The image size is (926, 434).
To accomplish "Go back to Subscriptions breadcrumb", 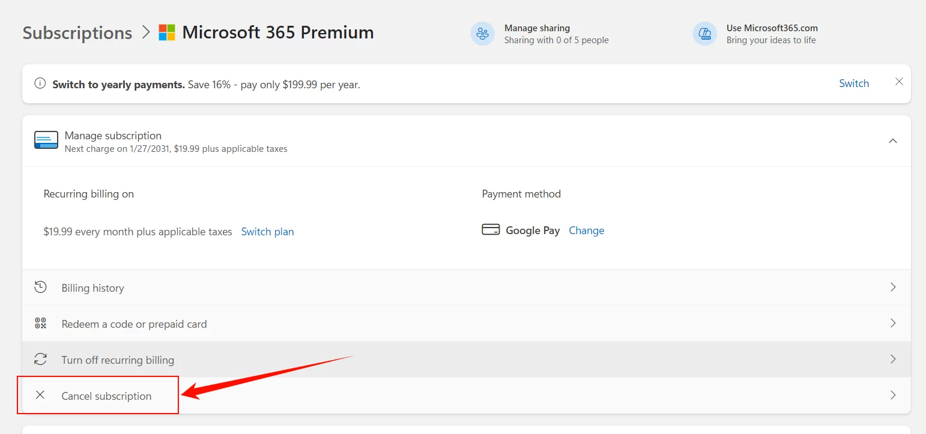I will pos(77,32).
